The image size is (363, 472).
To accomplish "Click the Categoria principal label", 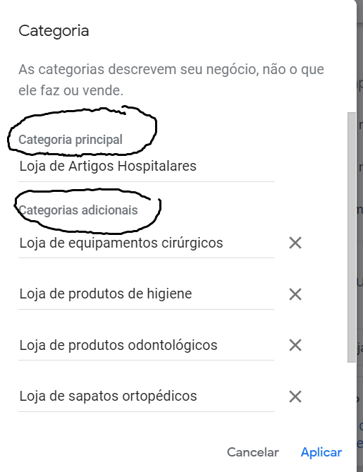I will tap(70, 140).
